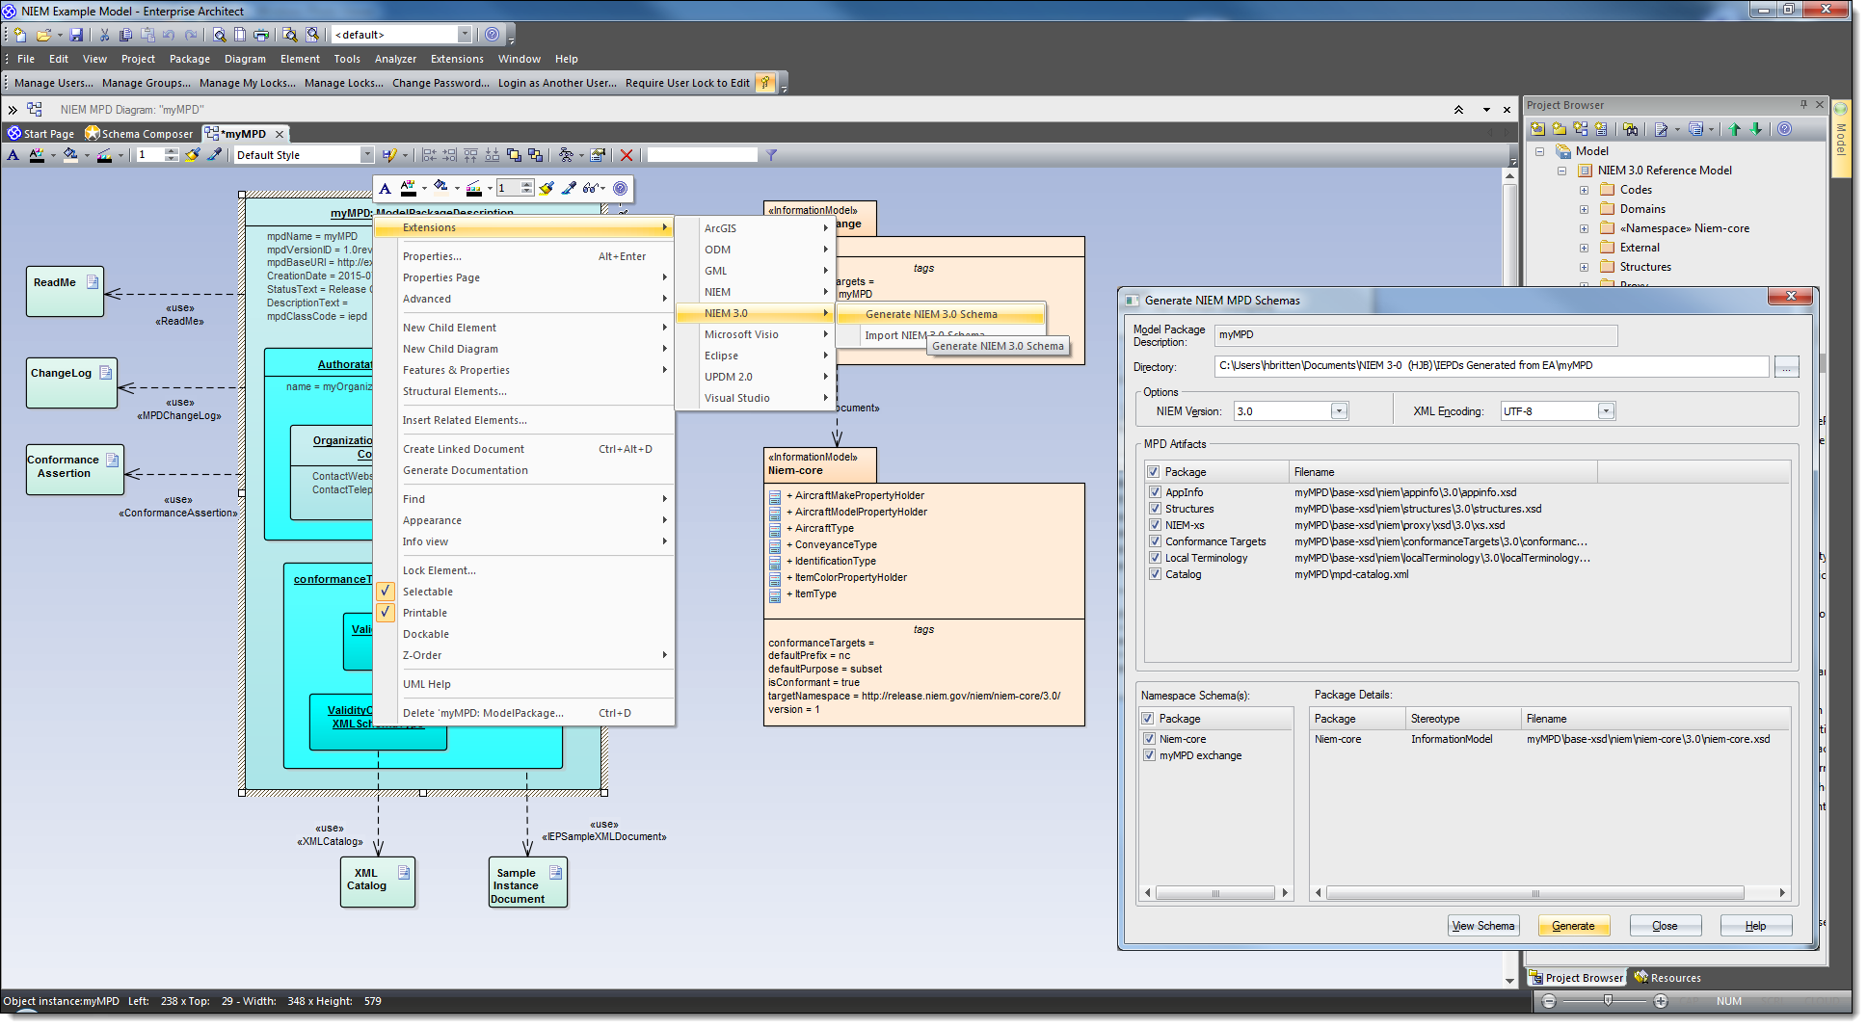Viewport: 1867px width, 1028px height.
Task: Toggle the Conformance Targets checkbox
Action: (x=1155, y=541)
